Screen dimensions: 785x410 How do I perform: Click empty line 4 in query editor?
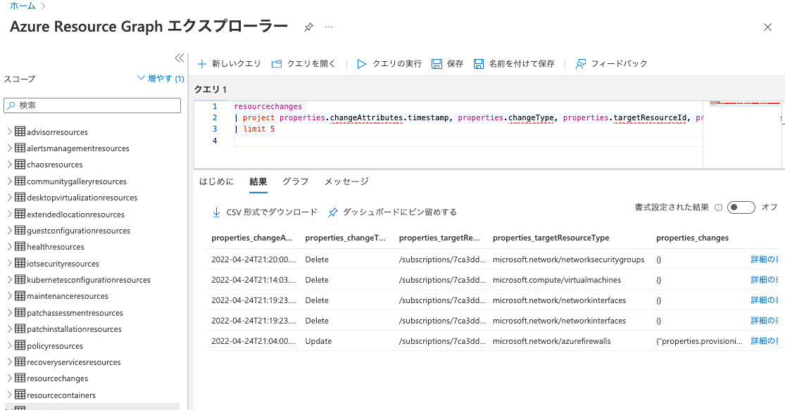coord(468,141)
